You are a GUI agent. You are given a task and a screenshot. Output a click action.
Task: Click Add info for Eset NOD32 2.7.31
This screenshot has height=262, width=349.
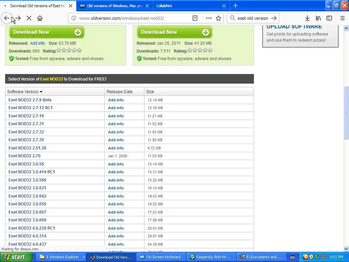(116, 124)
